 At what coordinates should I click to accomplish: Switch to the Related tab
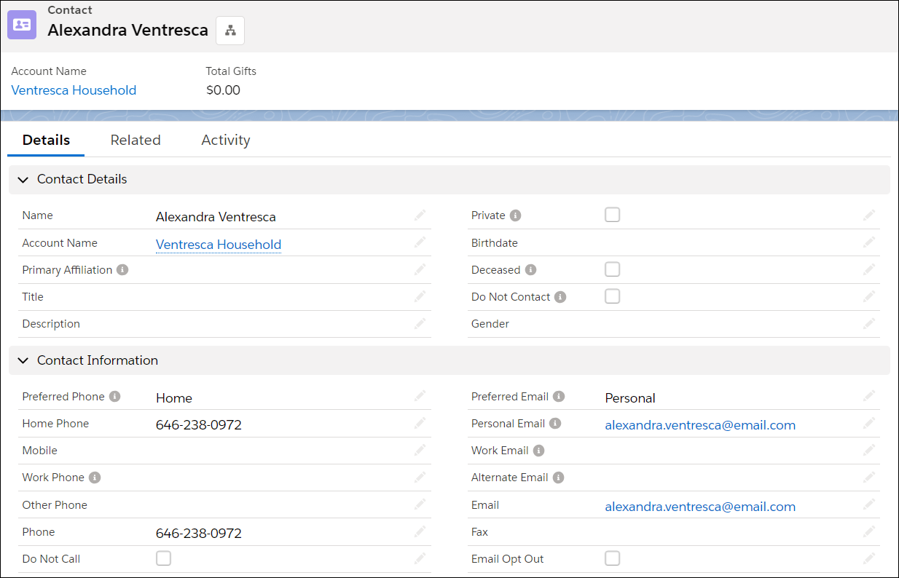136,140
